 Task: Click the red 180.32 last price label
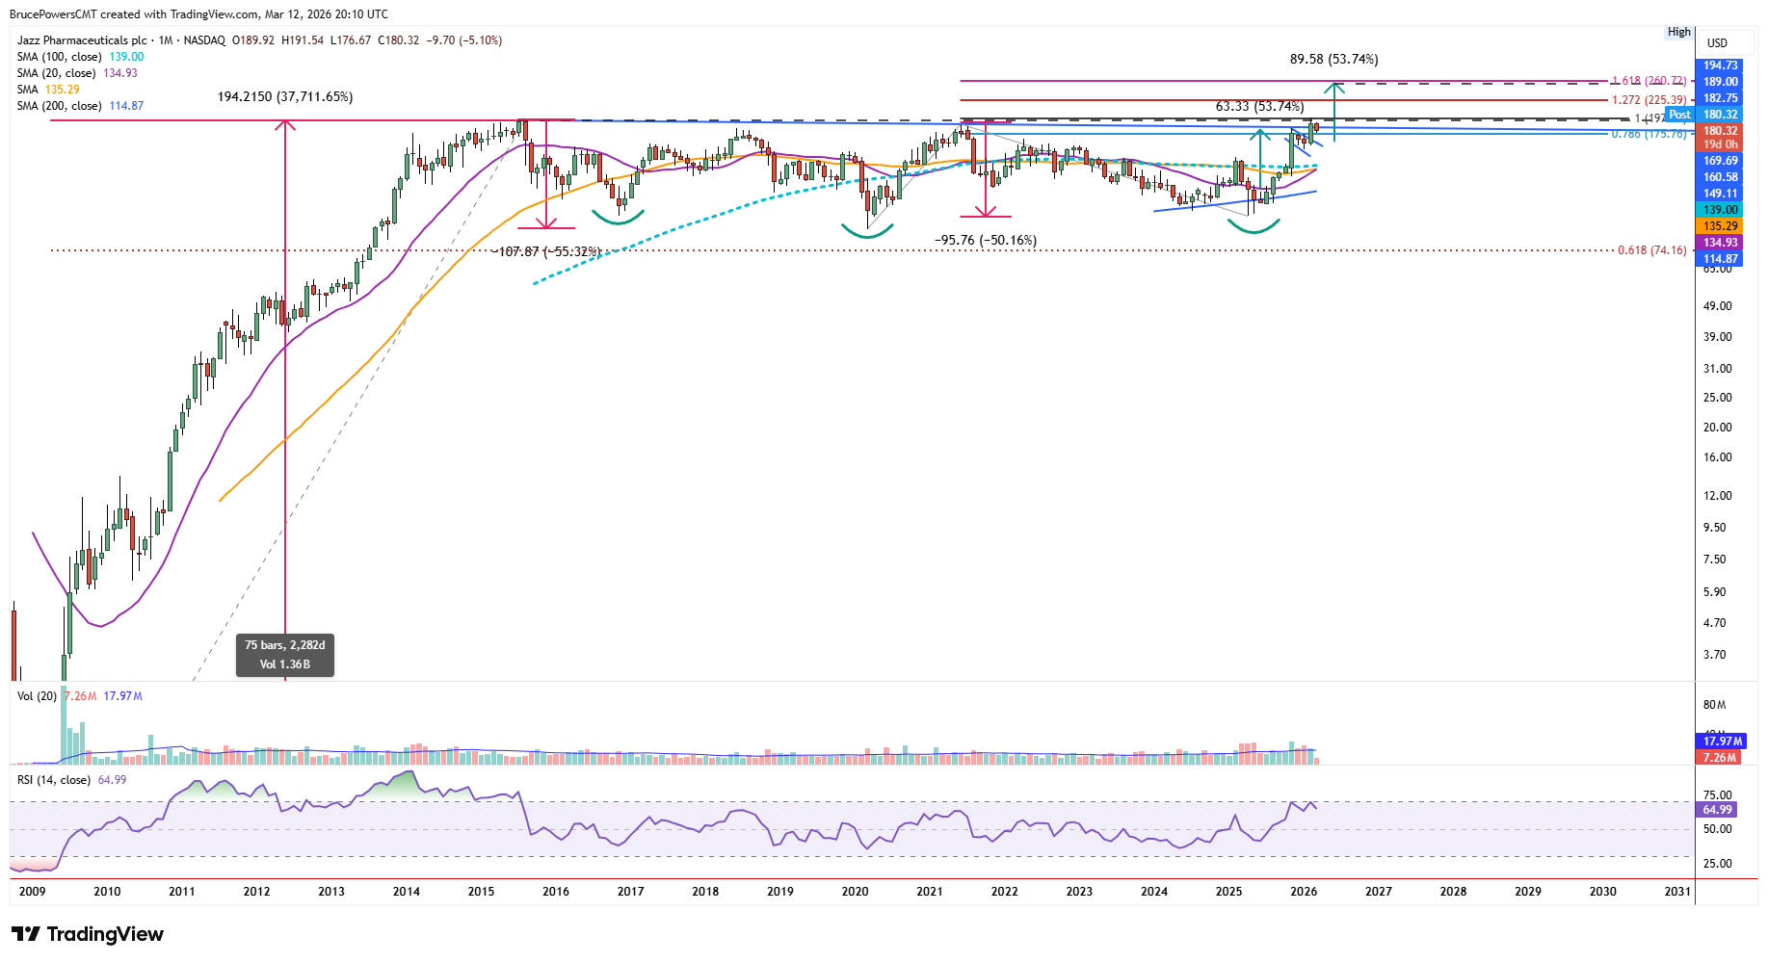point(1720,131)
